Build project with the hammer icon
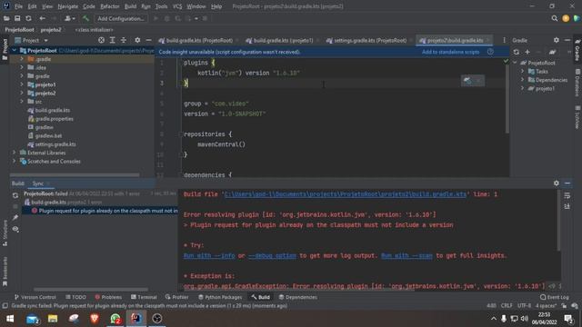This screenshot has height=327, width=582. 85,18
